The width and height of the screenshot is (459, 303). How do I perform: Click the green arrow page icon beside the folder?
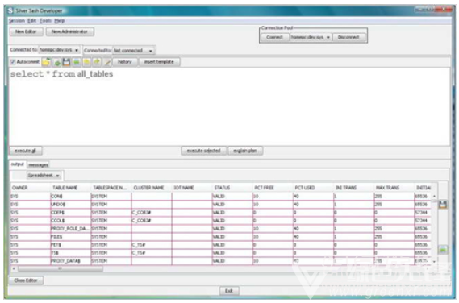[x=57, y=62]
